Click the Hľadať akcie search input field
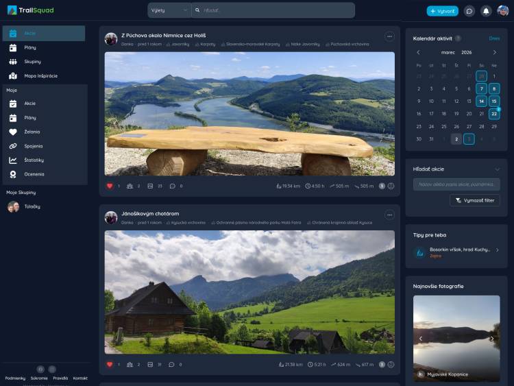This screenshot has width=514, height=386. [x=456, y=184]
